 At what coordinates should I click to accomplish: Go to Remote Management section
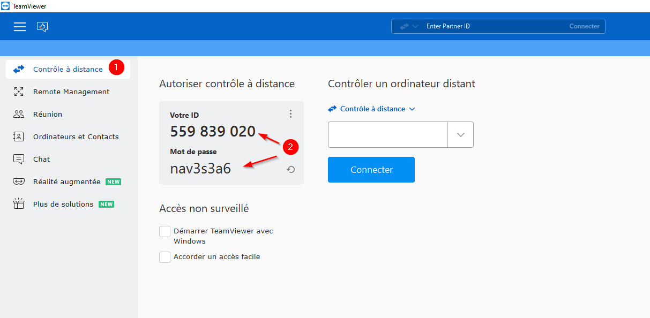71,92
